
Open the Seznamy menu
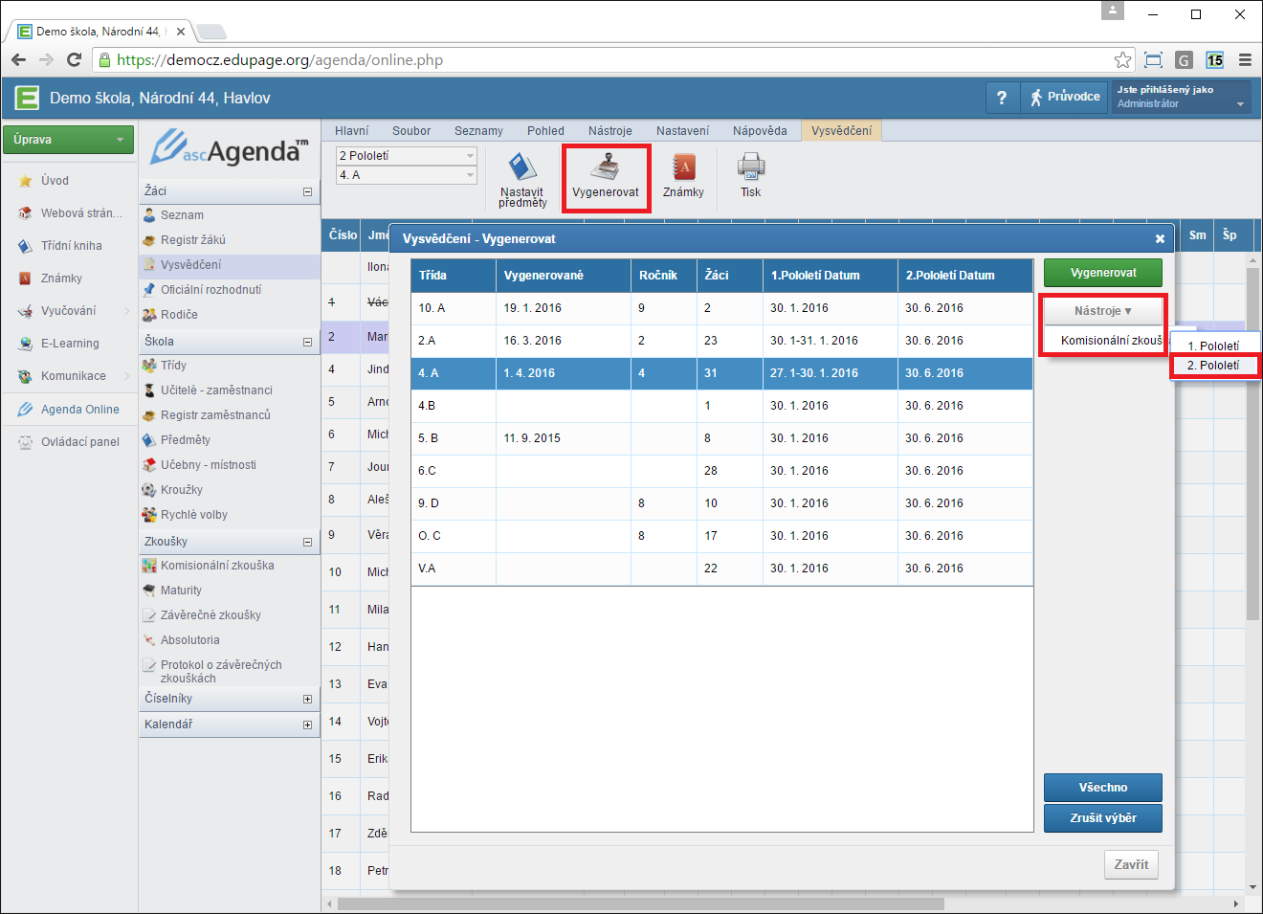478,131
